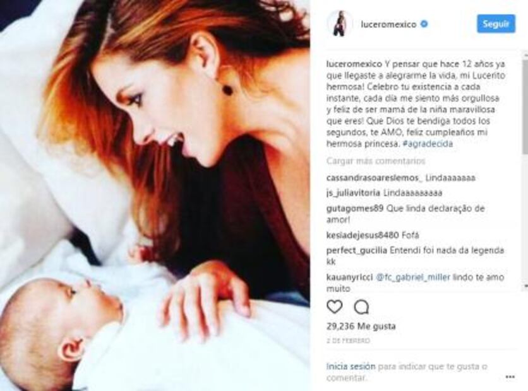Image resolution: width=528 pixels, height=391 pixels.
Task: Open perfect_gucilia commenter profile
Action: (357, 250)
